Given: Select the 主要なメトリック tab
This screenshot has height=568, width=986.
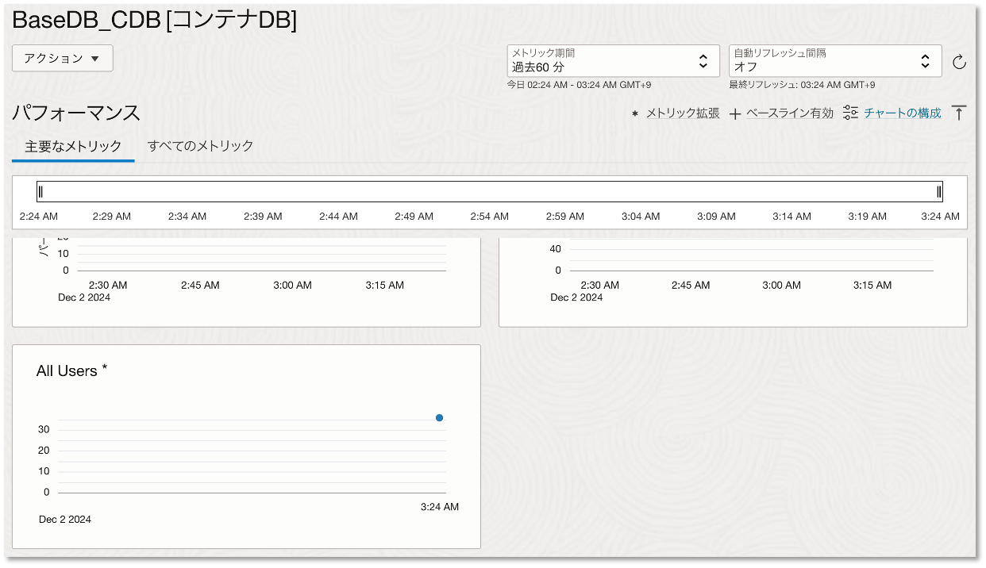Looking at the screenshot, I should (72, 146).
